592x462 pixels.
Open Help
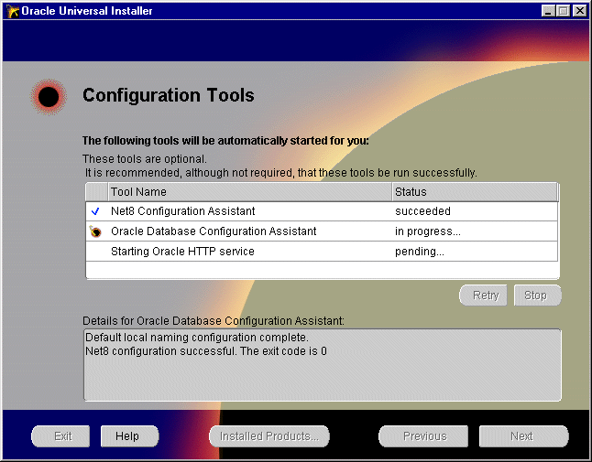pyautogui.click(x=129, y=436)
